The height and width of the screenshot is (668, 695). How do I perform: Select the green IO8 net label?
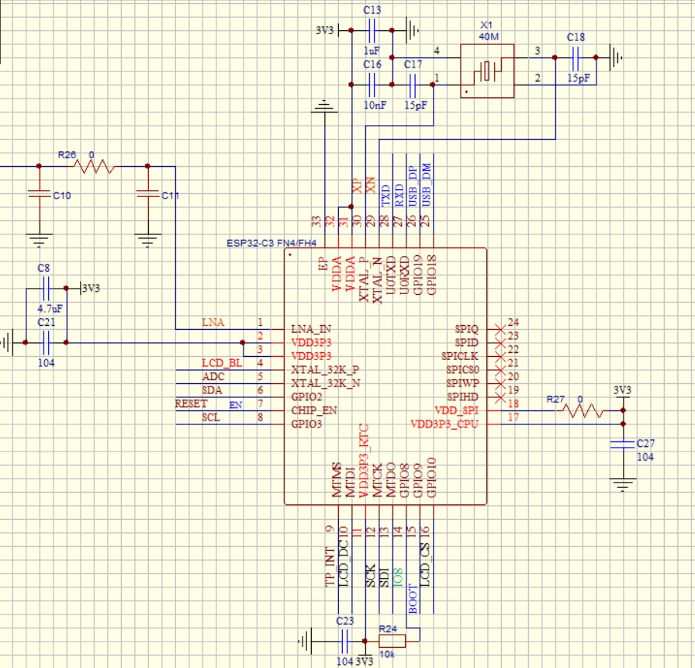(398, 577)
